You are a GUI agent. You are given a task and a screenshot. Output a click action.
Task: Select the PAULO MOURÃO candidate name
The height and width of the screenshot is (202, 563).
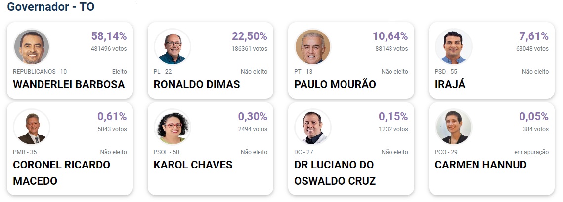click(x=335, y=85)
